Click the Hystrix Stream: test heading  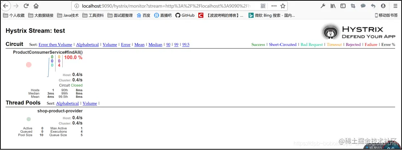35,31
